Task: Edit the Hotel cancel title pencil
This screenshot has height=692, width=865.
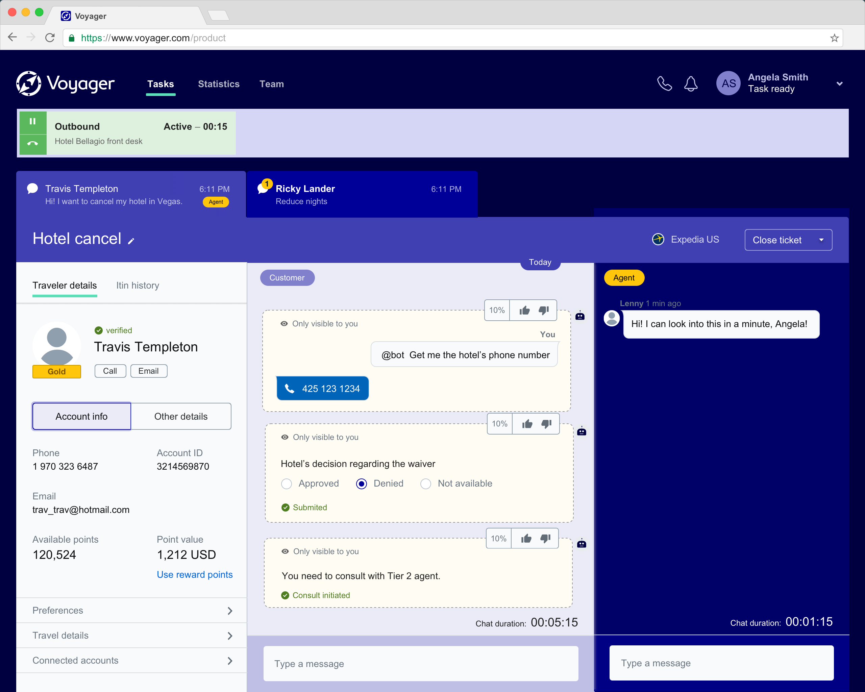Action: (131, 241)
